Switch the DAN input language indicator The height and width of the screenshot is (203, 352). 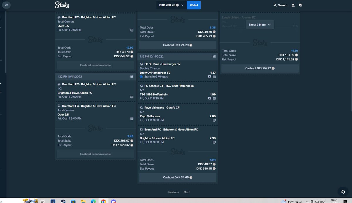(x=323, y=202)
